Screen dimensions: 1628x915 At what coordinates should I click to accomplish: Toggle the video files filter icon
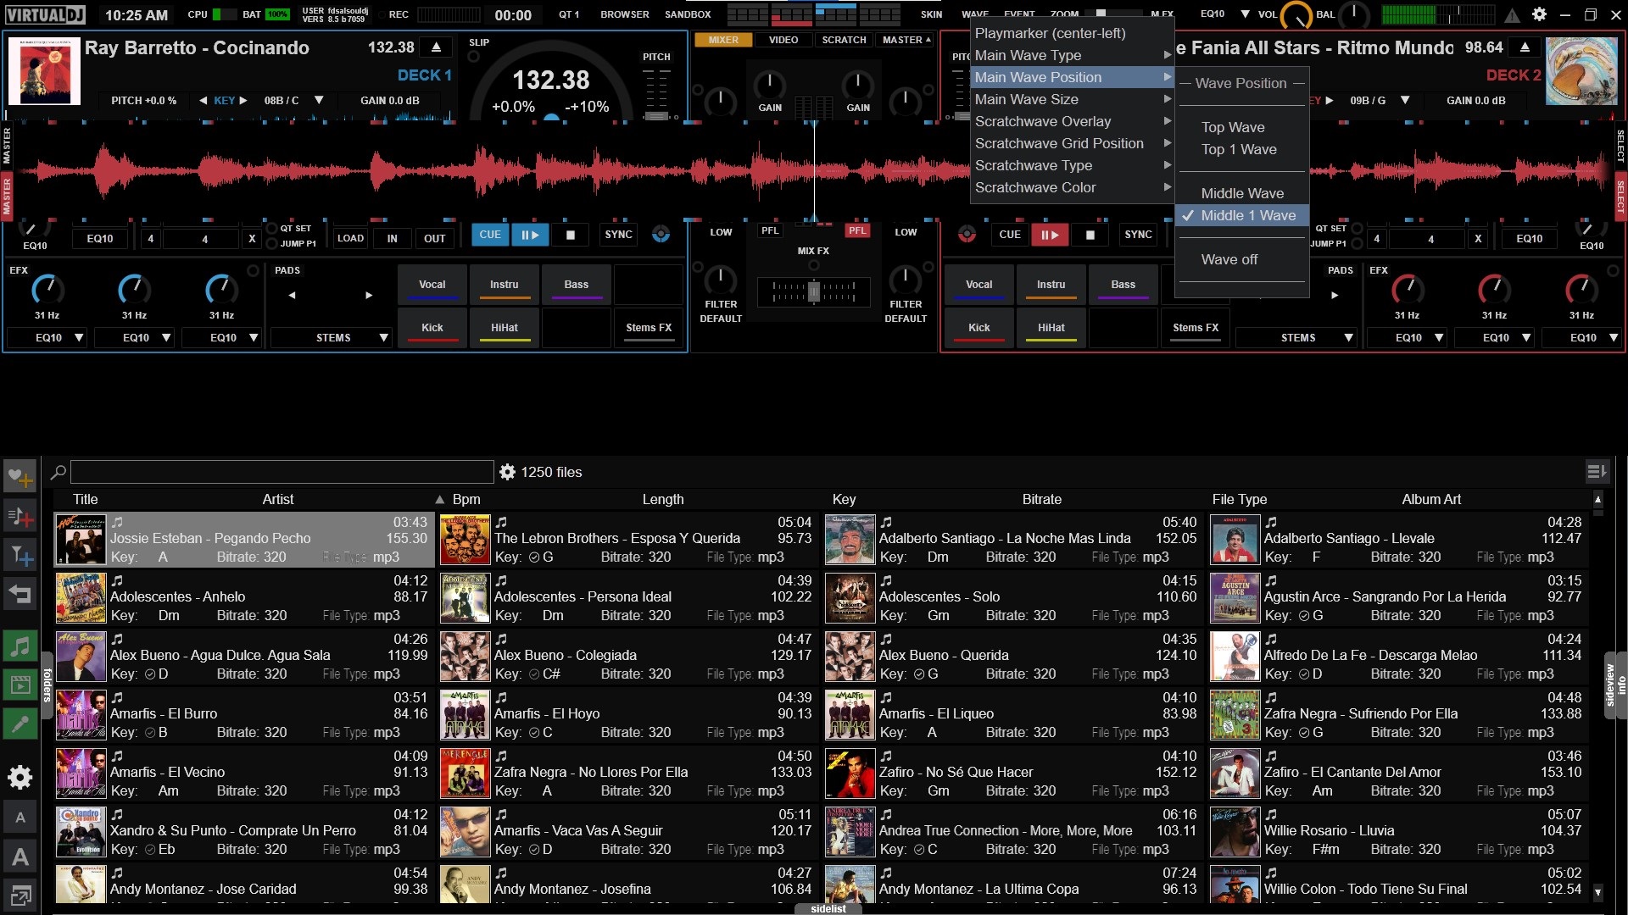coord(20,685)
